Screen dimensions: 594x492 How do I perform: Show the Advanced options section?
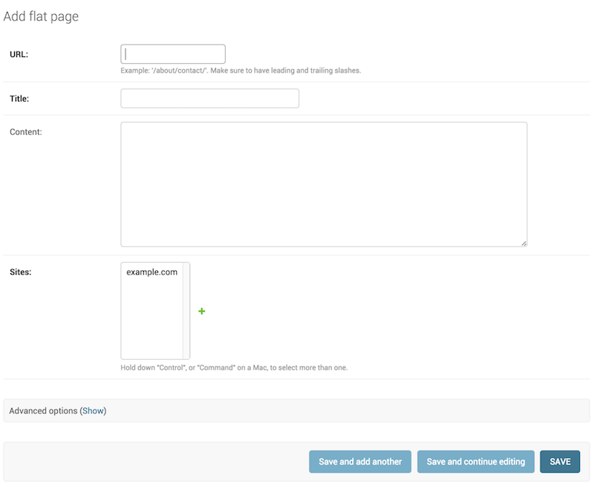click(93, 411)
